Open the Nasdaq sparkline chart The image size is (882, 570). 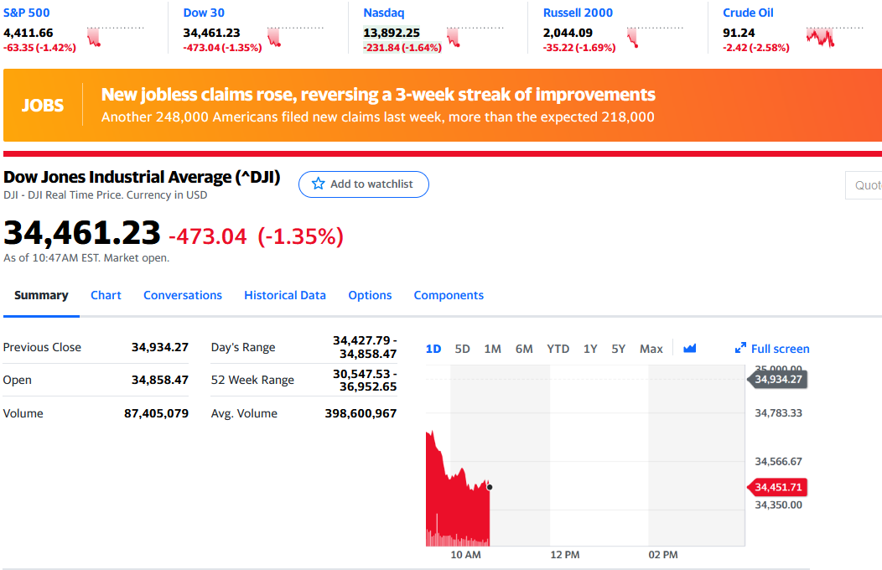click(x=475, y=37)
